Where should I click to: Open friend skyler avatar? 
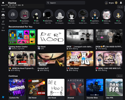tap(60, 14)
